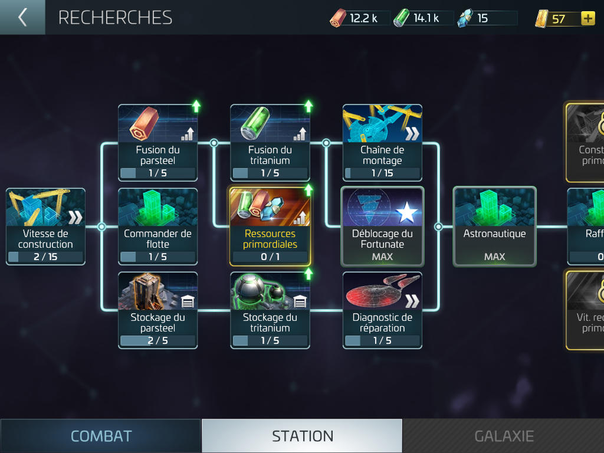Select Diagnostic de réparation research

click(x=382, y=310)
